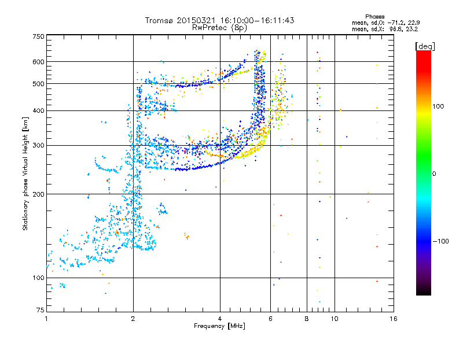Click the dark blue colorbar band at the -100 tick
Viewport: 463px width, 347px height.
coord(424,241)
